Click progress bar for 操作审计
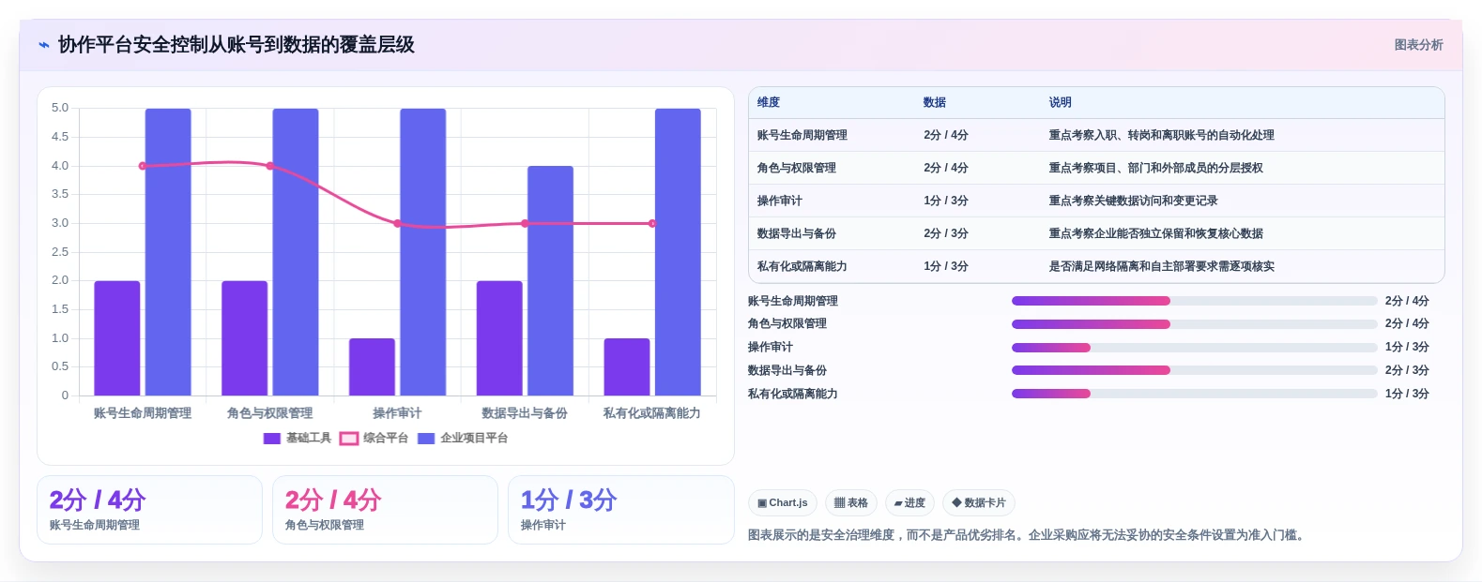The image size is (1482, 582). pyautogui.click(x=1195, y=348)
